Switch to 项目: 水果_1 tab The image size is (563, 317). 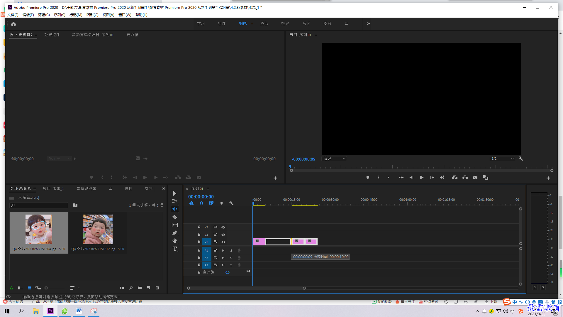click(x=53, y=189)
